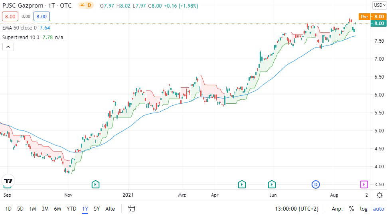The width and height of the screenshot is (387, 215).
Task: Select the EMA 50 close indicator label
Action: 20,28
